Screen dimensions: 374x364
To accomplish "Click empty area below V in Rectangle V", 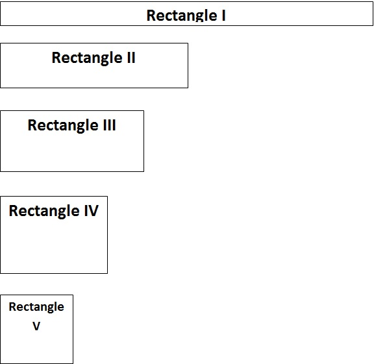I will [x=36, y=347].
